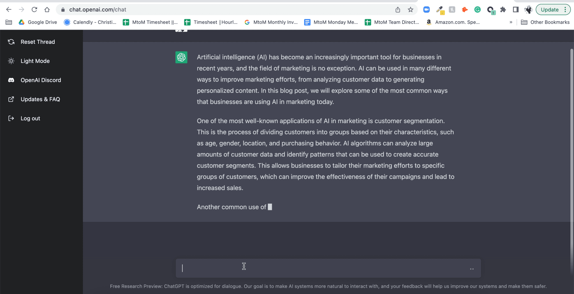Open the Grammarly extension icon
Image resolution: width=574 pixels, height=294 pixels.
[x=477, y=10]
